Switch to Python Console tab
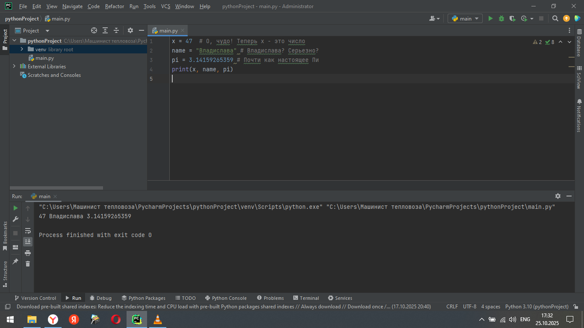Image resolution: width=584 pixels, height=328 pixels. tap(226, 298)
